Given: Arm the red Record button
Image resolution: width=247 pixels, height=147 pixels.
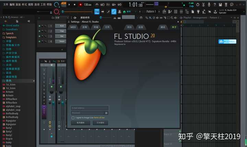Looking at the screenshot, I should pyautogui.click(x=81, y=4).
